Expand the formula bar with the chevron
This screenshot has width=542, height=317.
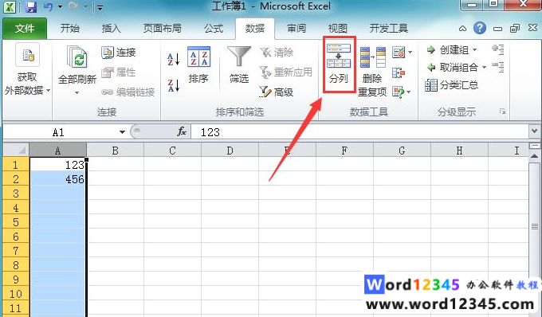534,131
